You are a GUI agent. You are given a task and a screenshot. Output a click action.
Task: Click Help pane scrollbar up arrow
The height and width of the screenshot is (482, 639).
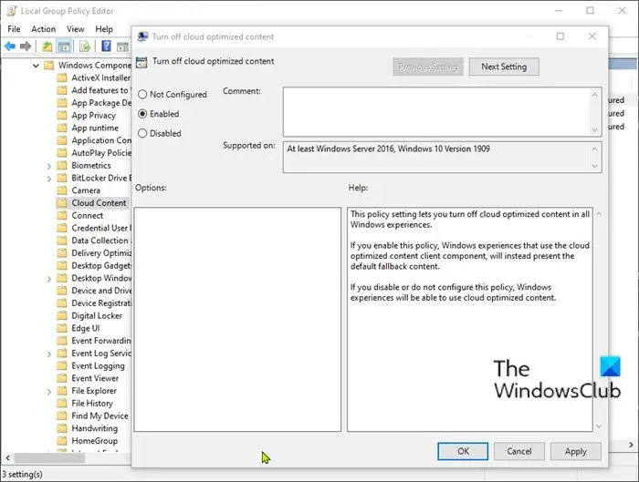(599, 213)
